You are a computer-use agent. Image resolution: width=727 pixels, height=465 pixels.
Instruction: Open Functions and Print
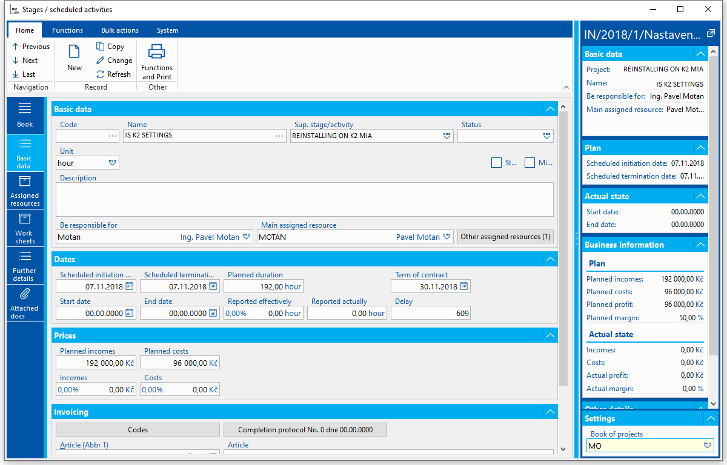point(157,62)
